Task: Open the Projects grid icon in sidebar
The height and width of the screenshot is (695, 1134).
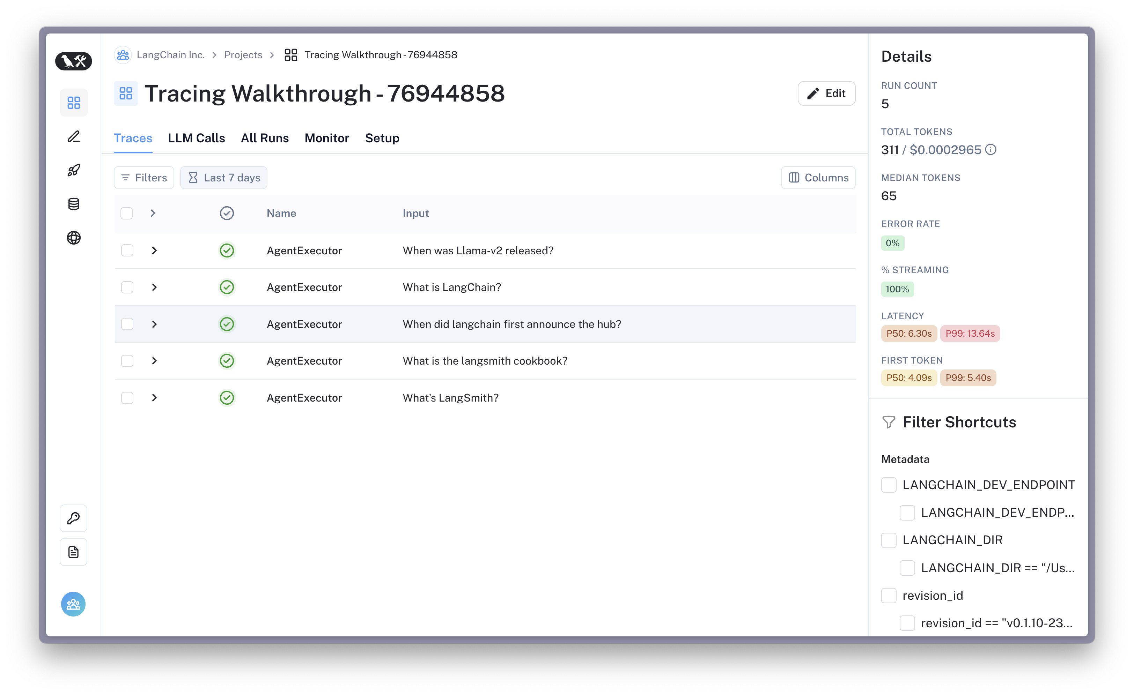Action: [x=74, y=102]
